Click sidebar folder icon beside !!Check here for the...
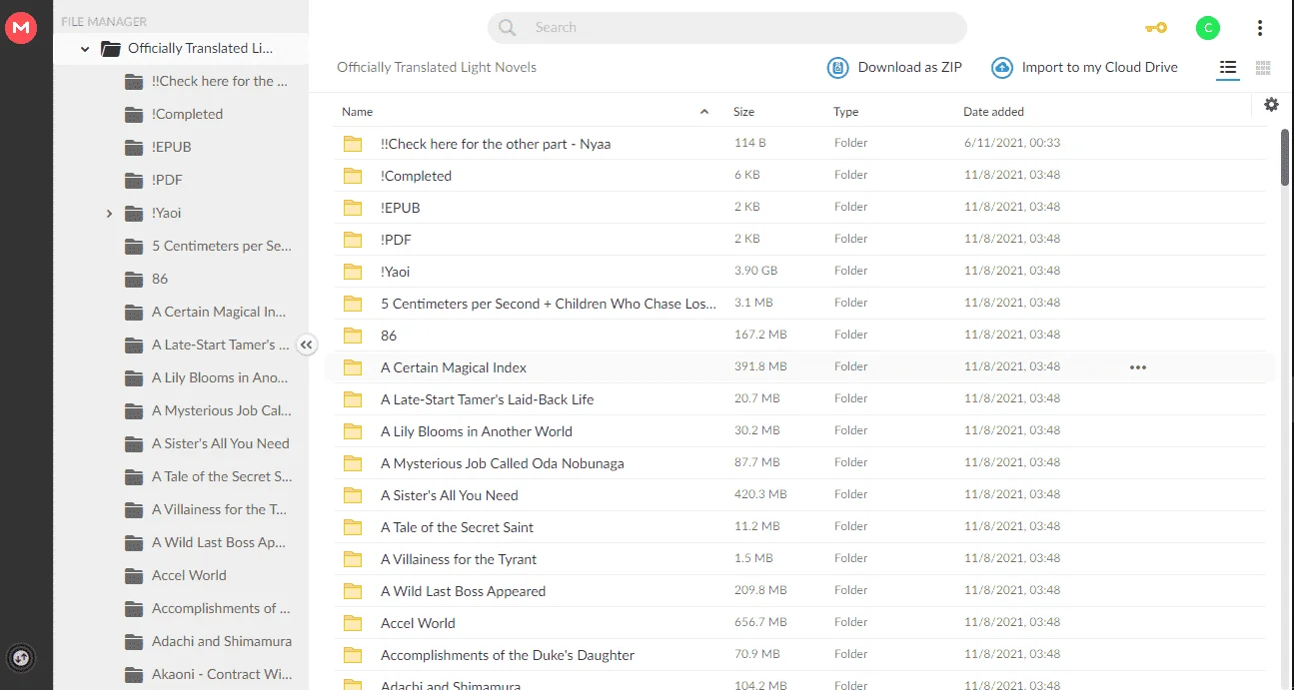The width and height of the screenshot is (1294, 690). (134, 81)
